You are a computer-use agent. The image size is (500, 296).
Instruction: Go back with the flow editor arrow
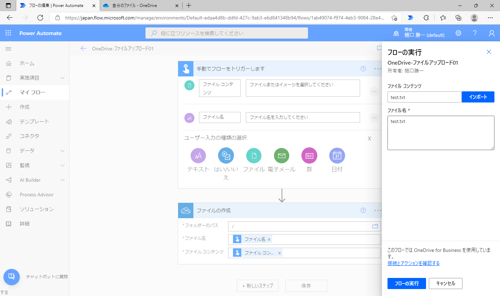[x=83, y=49]
